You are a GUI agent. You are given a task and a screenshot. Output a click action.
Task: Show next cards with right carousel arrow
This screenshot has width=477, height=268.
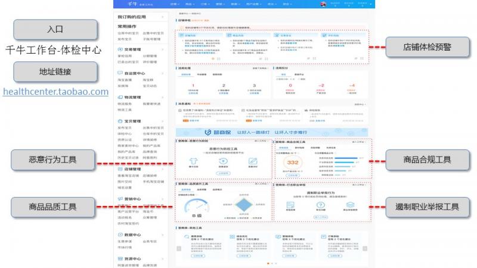(365, 248)
